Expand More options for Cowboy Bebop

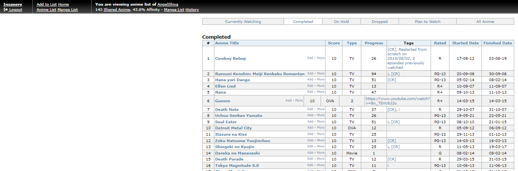(x=321, y=58)
